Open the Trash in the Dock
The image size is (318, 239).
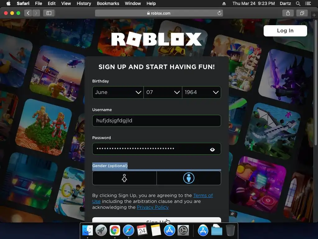[230, 231]
